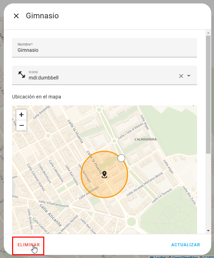Focus the Nombre text field

[104, 50]
